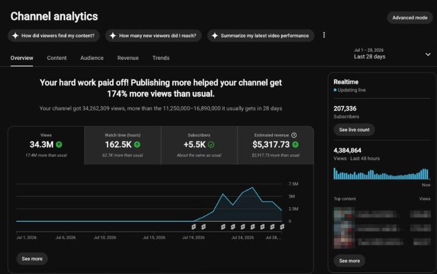Viewport: 437px width, 274px height.
Task: Switch to the Overview tab
Action: tap(22, 58)
